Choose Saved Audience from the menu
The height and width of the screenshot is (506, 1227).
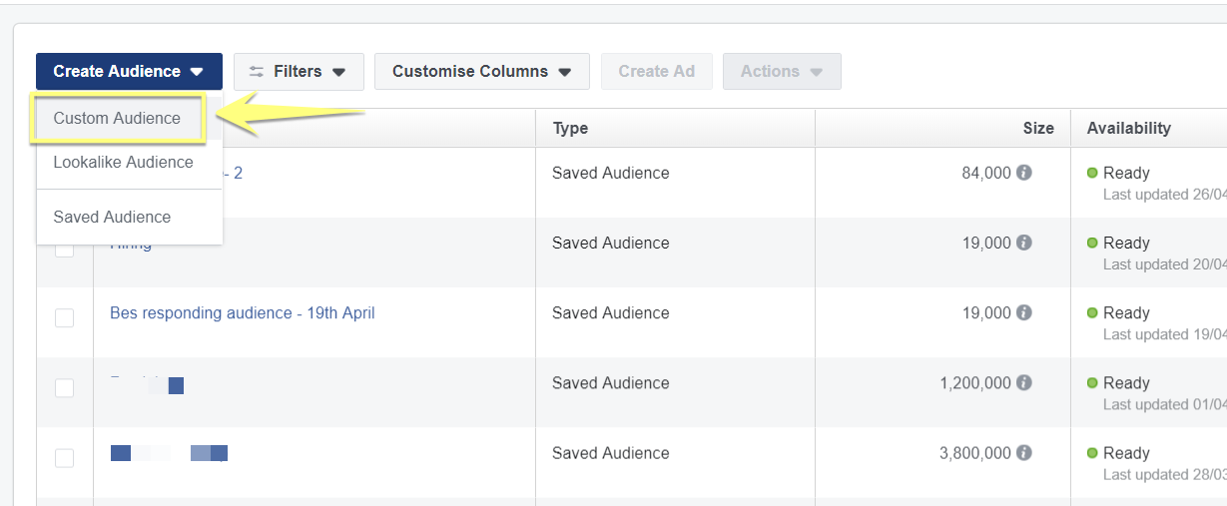112,217
